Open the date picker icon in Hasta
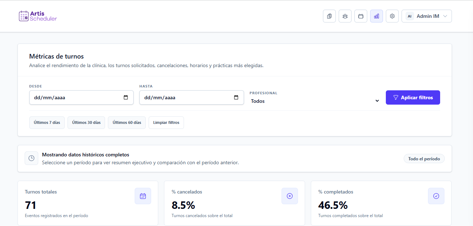The height and width of the screenshot is (226, 473). point(236,97)
